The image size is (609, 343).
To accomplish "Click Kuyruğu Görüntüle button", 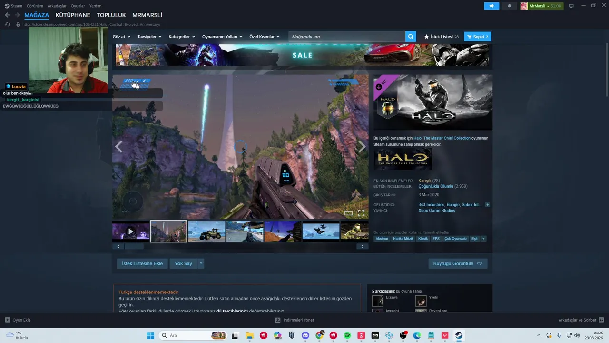I will click(458, 263).
